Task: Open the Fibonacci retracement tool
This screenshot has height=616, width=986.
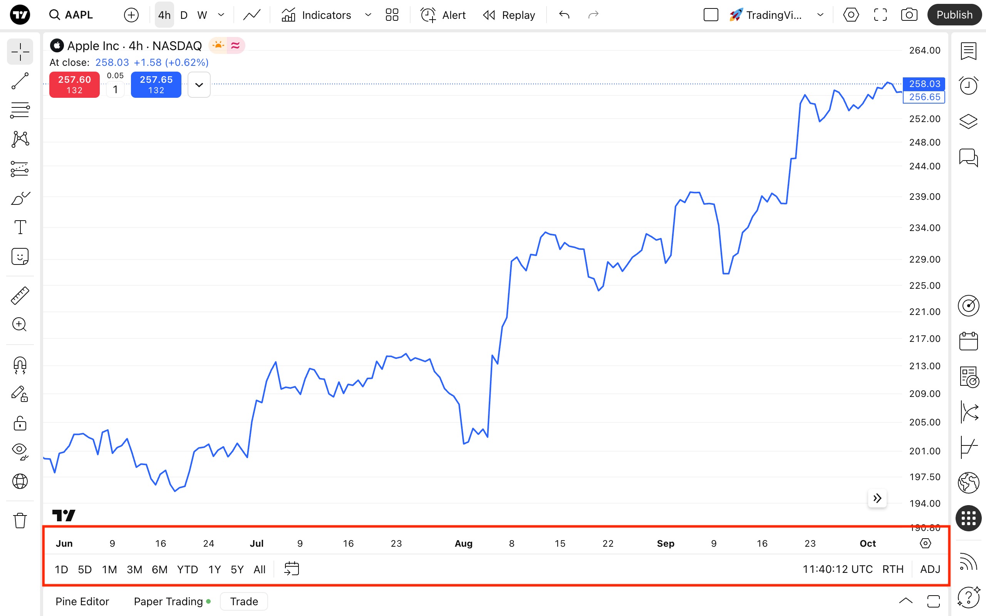Action: tap(20, 110)
